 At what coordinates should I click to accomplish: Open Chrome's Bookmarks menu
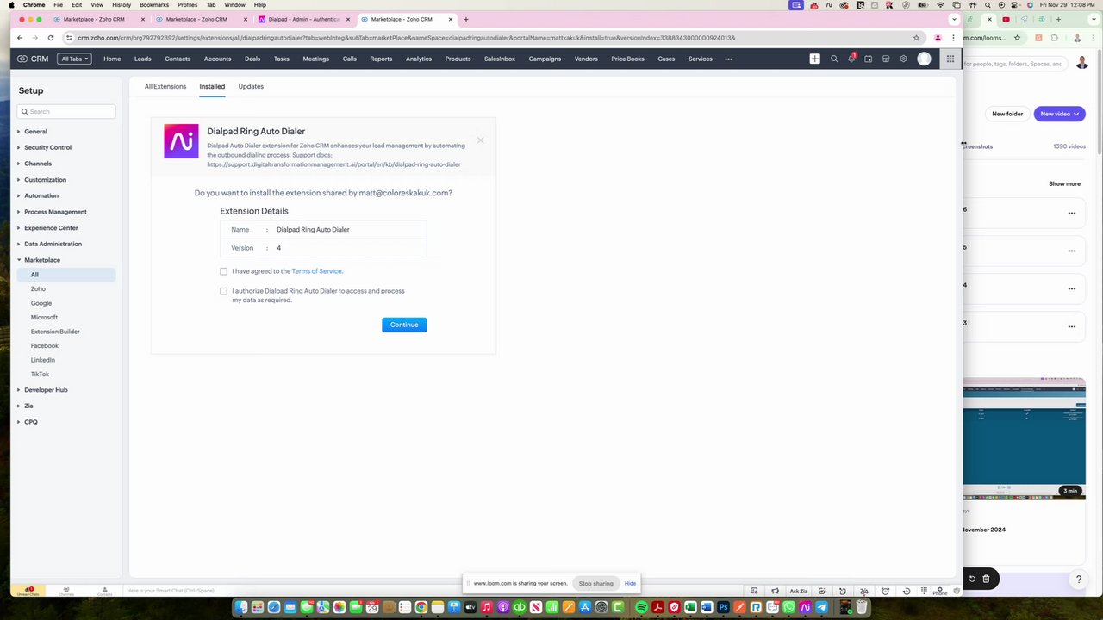pyautogui.click(x=154, y=5)
